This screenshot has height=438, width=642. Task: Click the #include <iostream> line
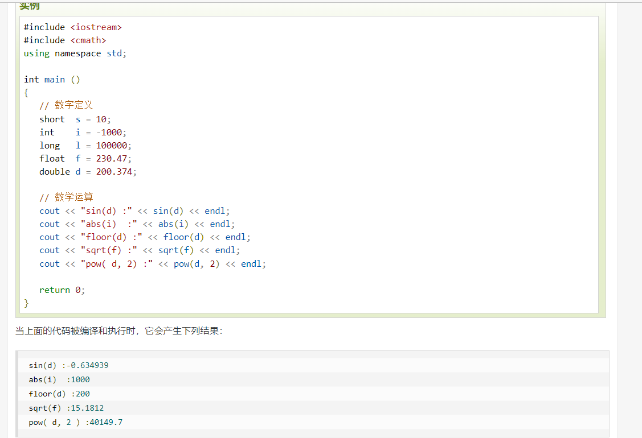click(x=72, y=27)
